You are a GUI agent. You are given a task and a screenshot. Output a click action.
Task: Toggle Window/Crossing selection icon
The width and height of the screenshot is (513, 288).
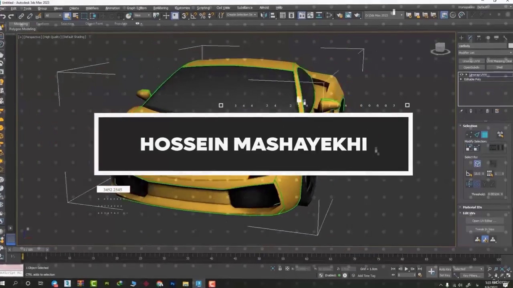93,16
